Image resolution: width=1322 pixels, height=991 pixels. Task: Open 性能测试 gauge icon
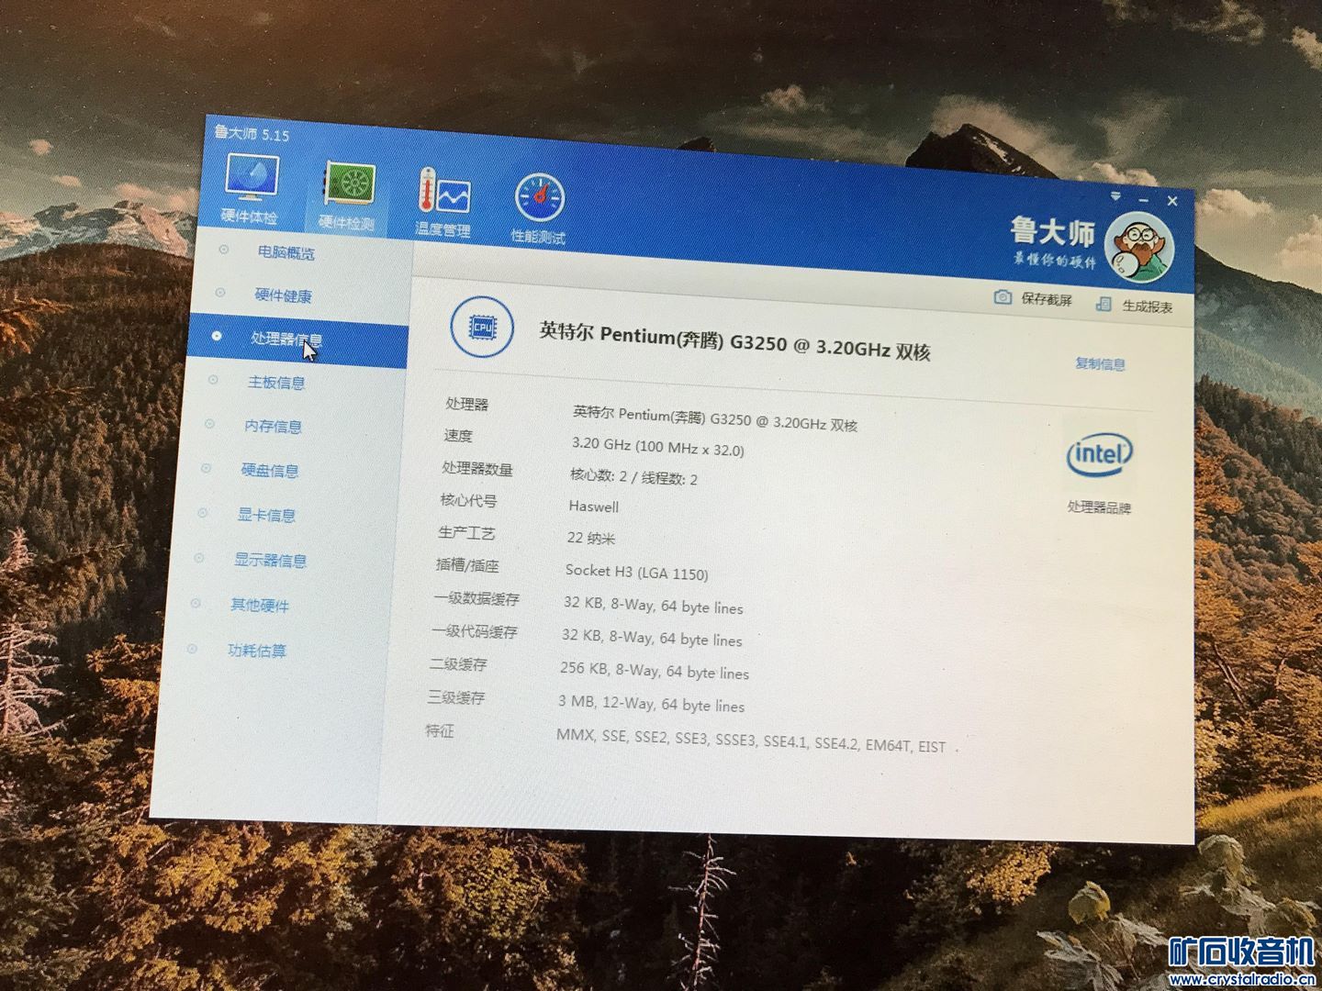539,198
